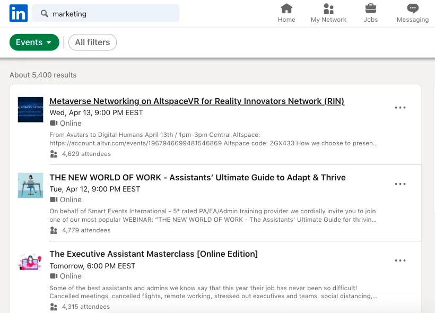
Task: Click the '4,315 attendees' text
Action: point(86,307)
